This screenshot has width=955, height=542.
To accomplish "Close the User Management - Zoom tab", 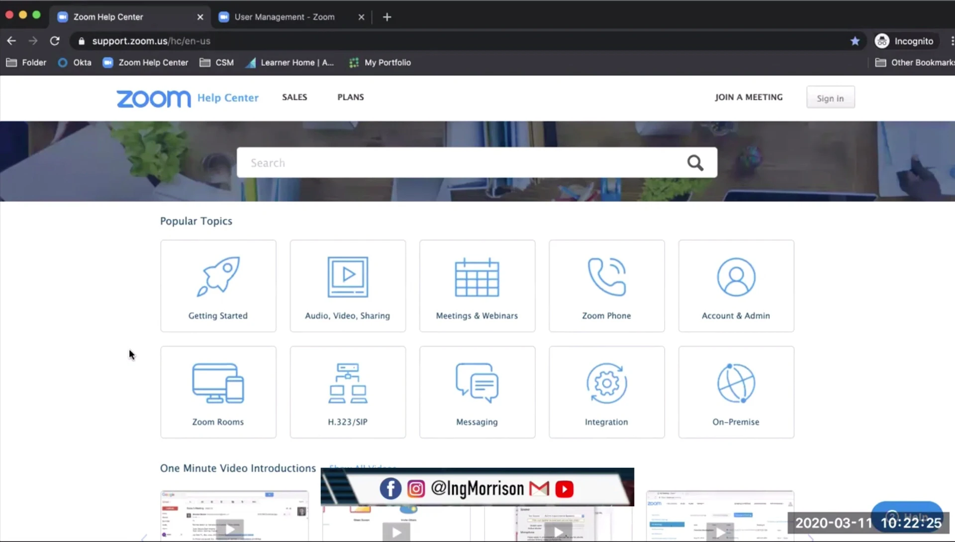I will click(x=361, y=17).
